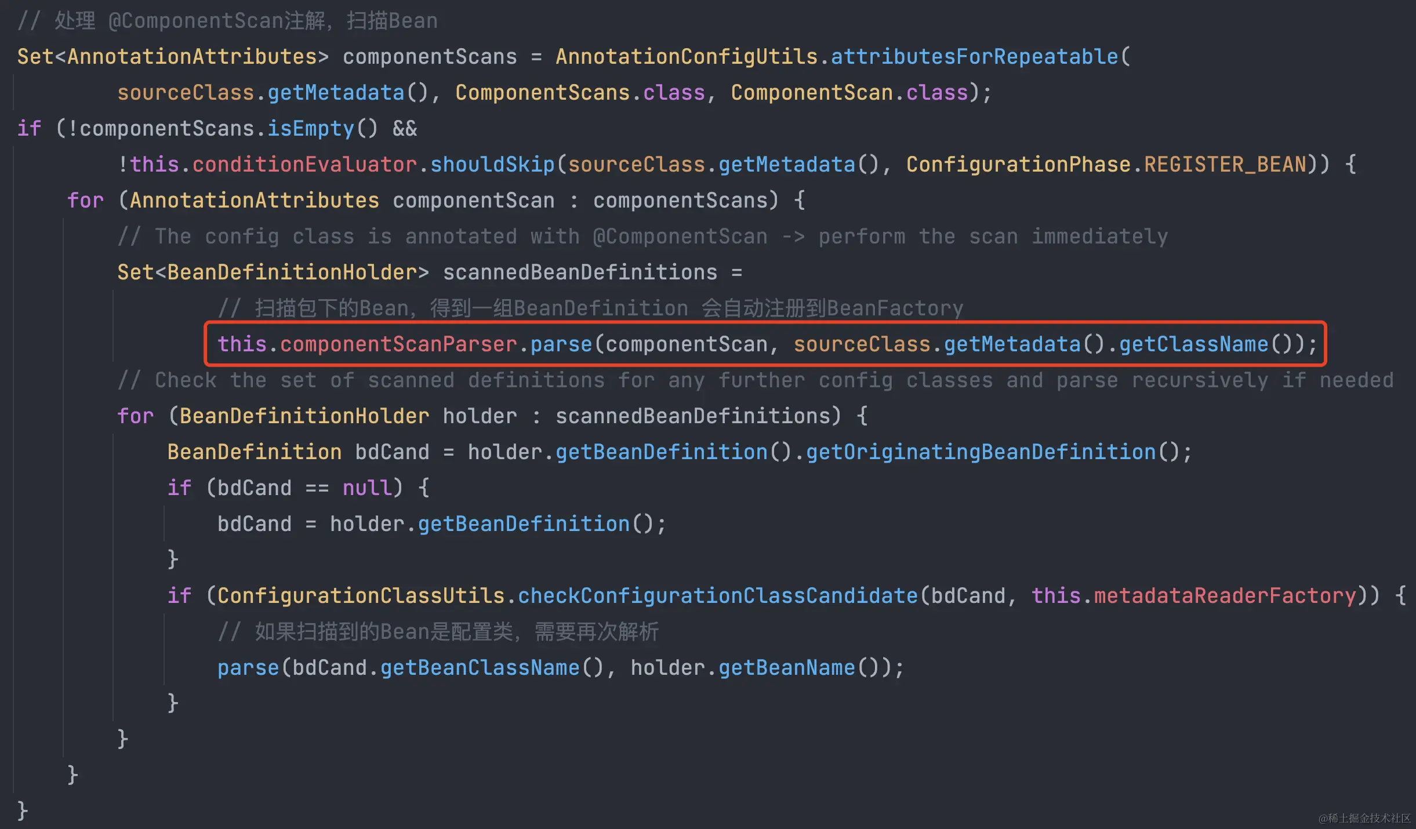
Task: Click componentScanParser.parse in the red box
Action: coord(435,344)
